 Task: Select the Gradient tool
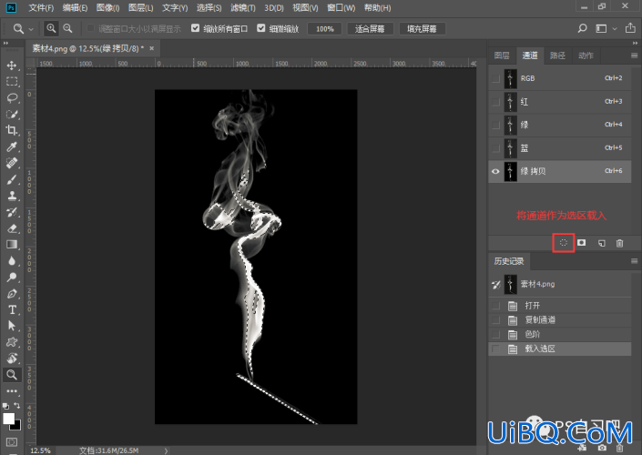[x=12, y=244]
